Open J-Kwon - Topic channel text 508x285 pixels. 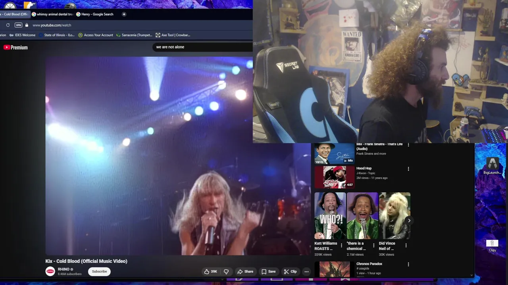(366, 173)
